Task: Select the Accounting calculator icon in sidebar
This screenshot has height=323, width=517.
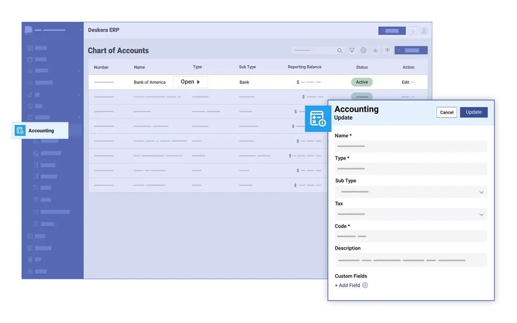Action: [19, 131]
